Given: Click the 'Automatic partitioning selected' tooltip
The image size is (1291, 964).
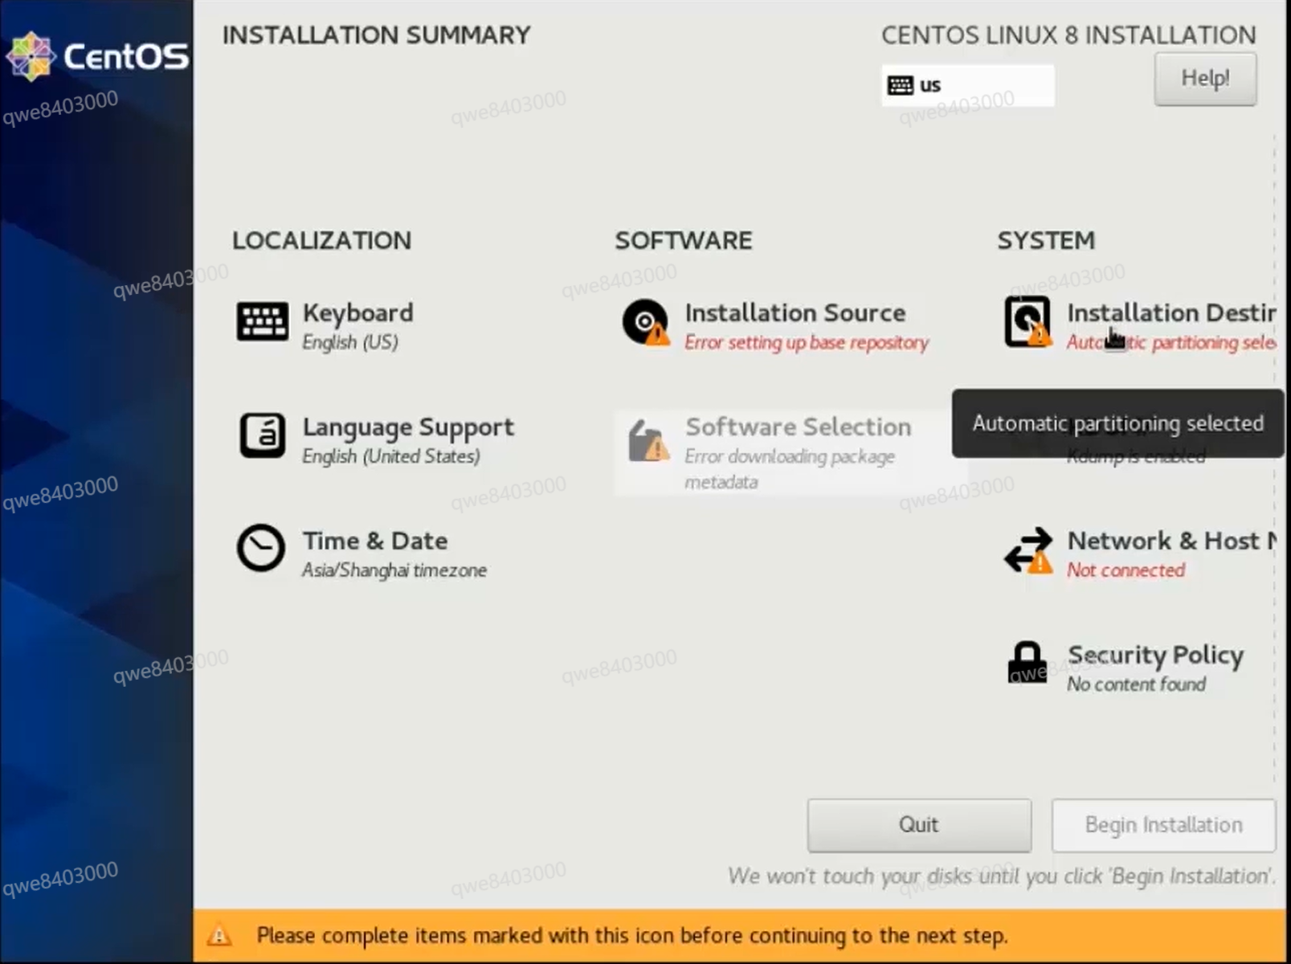Looking at the screenshot, I should pos(1117,423).
